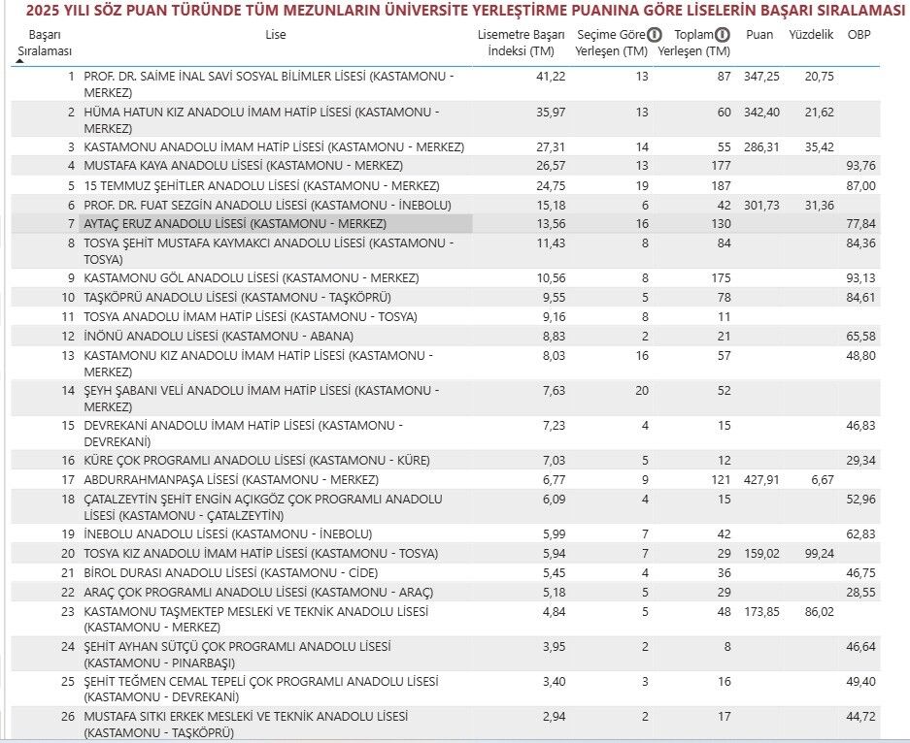This screenshot has height=743, width=910.
Task: Click the 41,22 index value cell
Action: coord(550,77)
